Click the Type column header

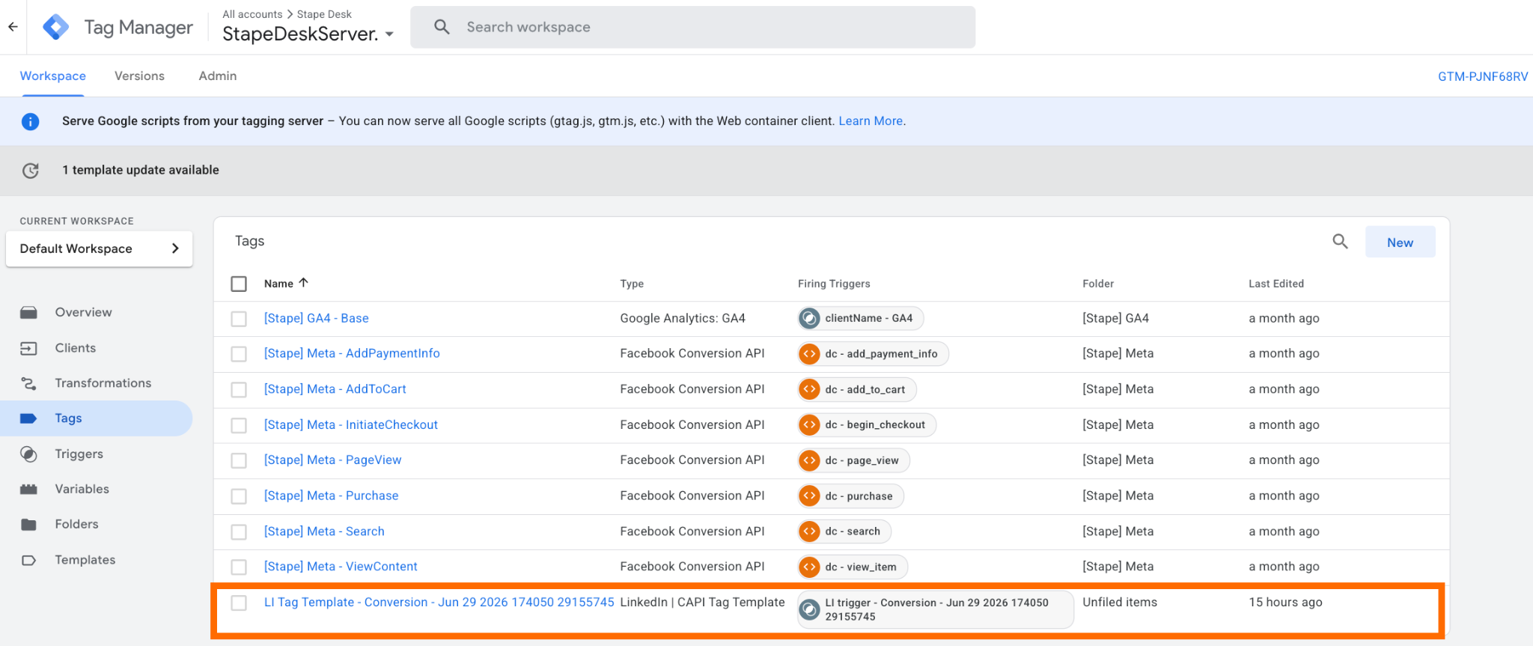point(632,284)
